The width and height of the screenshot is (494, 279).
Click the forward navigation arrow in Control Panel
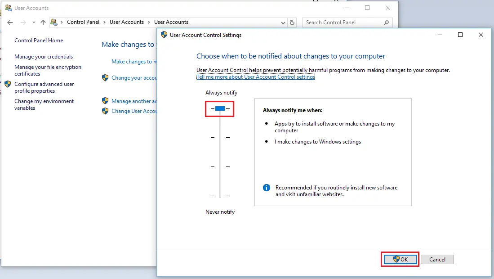coord(23,22)
